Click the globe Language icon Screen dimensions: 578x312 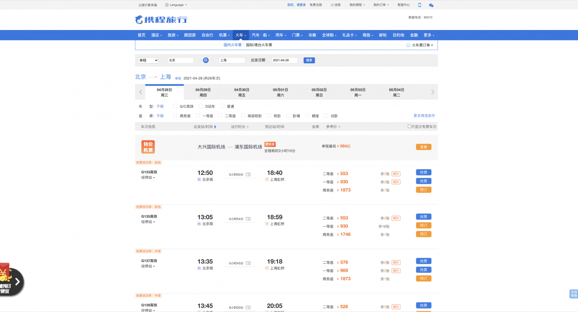(167, 5)
